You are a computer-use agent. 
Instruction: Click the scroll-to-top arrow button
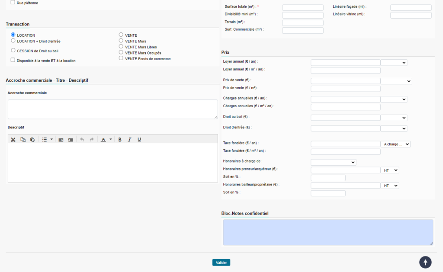[x=425, y=262]
